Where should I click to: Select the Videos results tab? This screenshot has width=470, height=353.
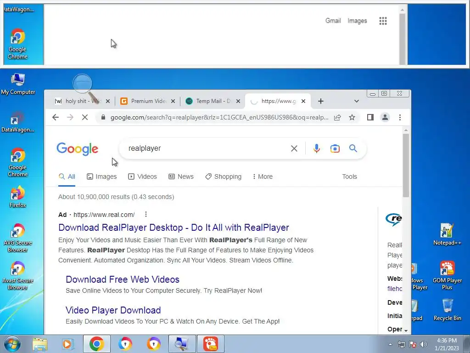tap(142, 176)
